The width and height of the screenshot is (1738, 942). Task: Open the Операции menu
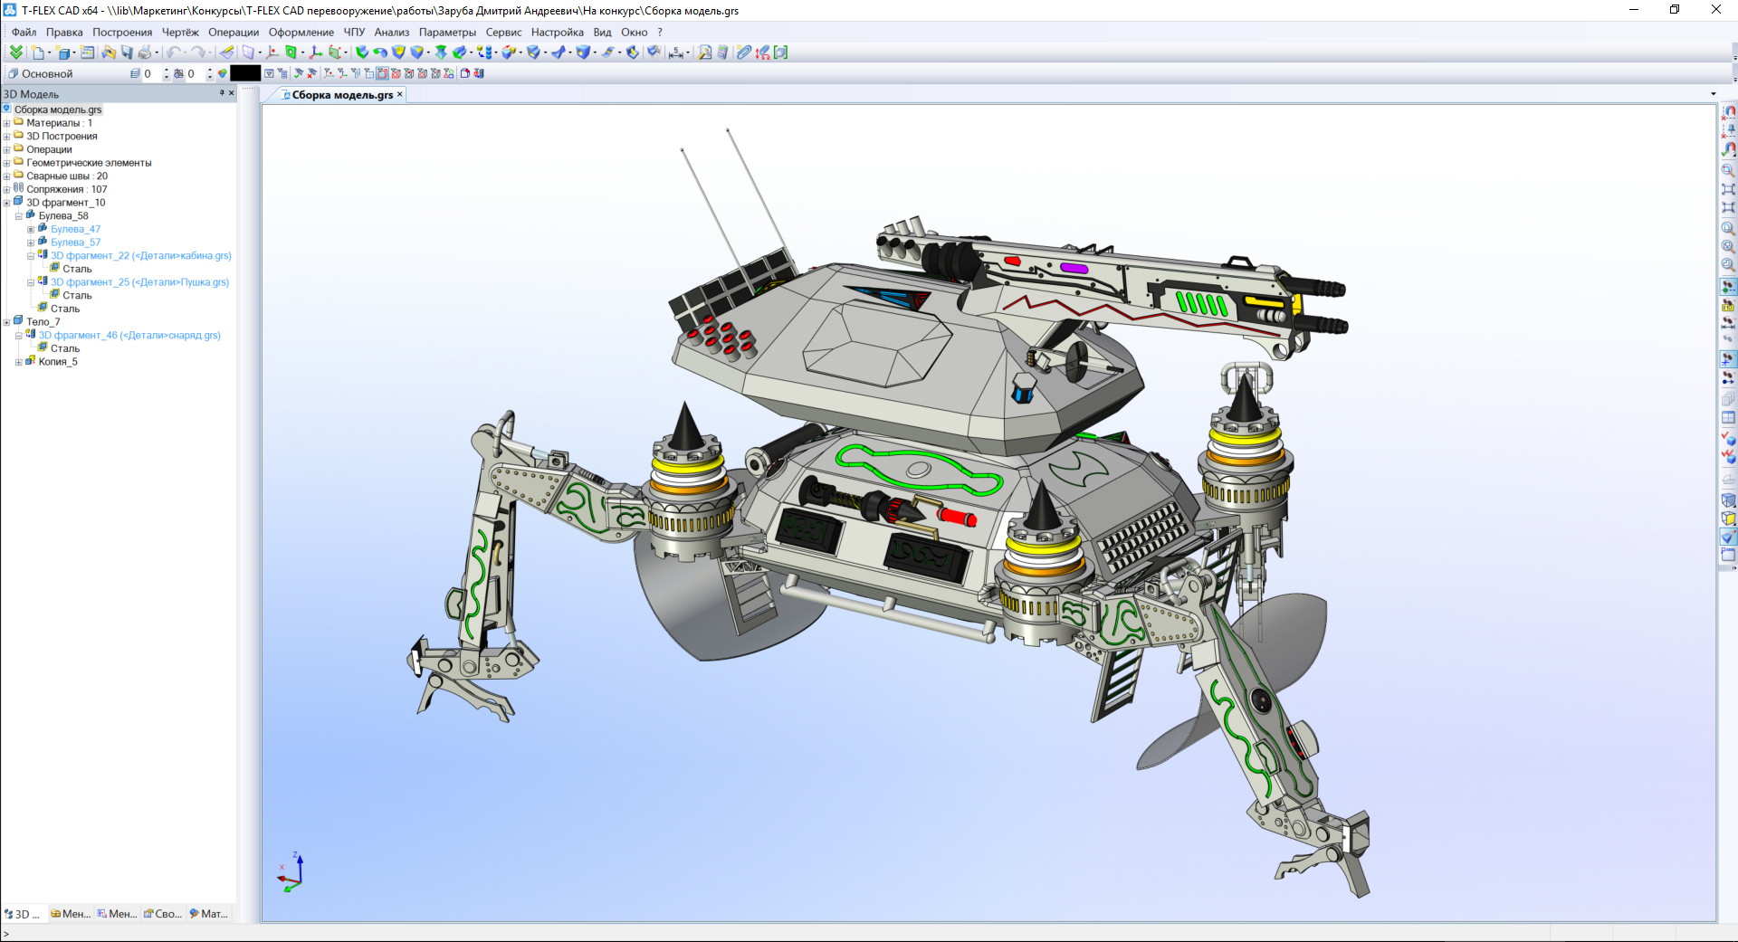pyautogui.click(x=233, y=33)
